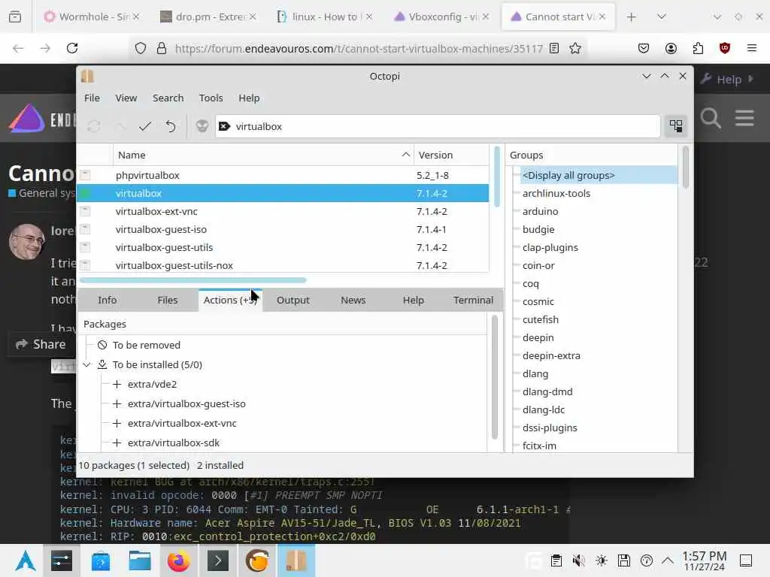Switch to the Terminal tab in Octopi
770x577 pixels.
473,301
